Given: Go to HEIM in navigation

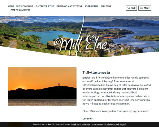Looking at the screenshot, I should coord(11,6).
